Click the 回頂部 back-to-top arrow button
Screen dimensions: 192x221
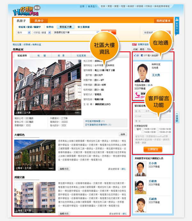177,117
